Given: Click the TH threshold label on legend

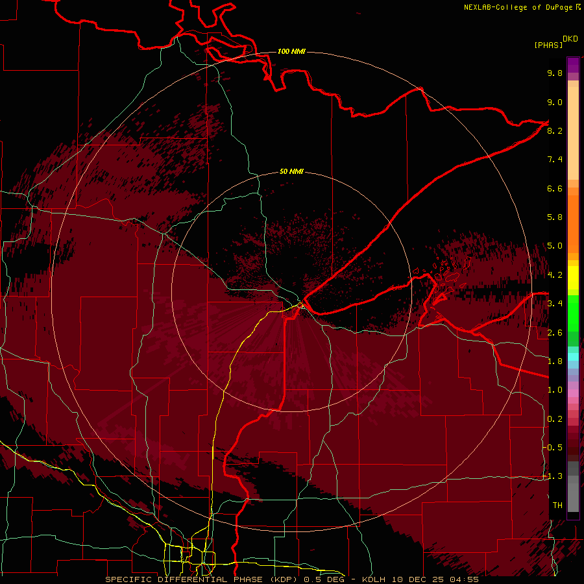Looking at the screenshot, I should pos(557,505).
